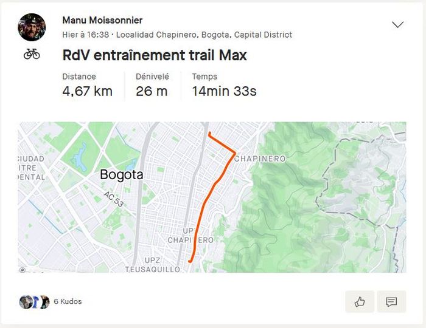Click the bicycle activity type icon
The width and height of the screenshot is (426, 328).
pos(32,54)
